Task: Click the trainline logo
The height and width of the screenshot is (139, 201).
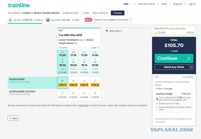Action: point(19,5)
